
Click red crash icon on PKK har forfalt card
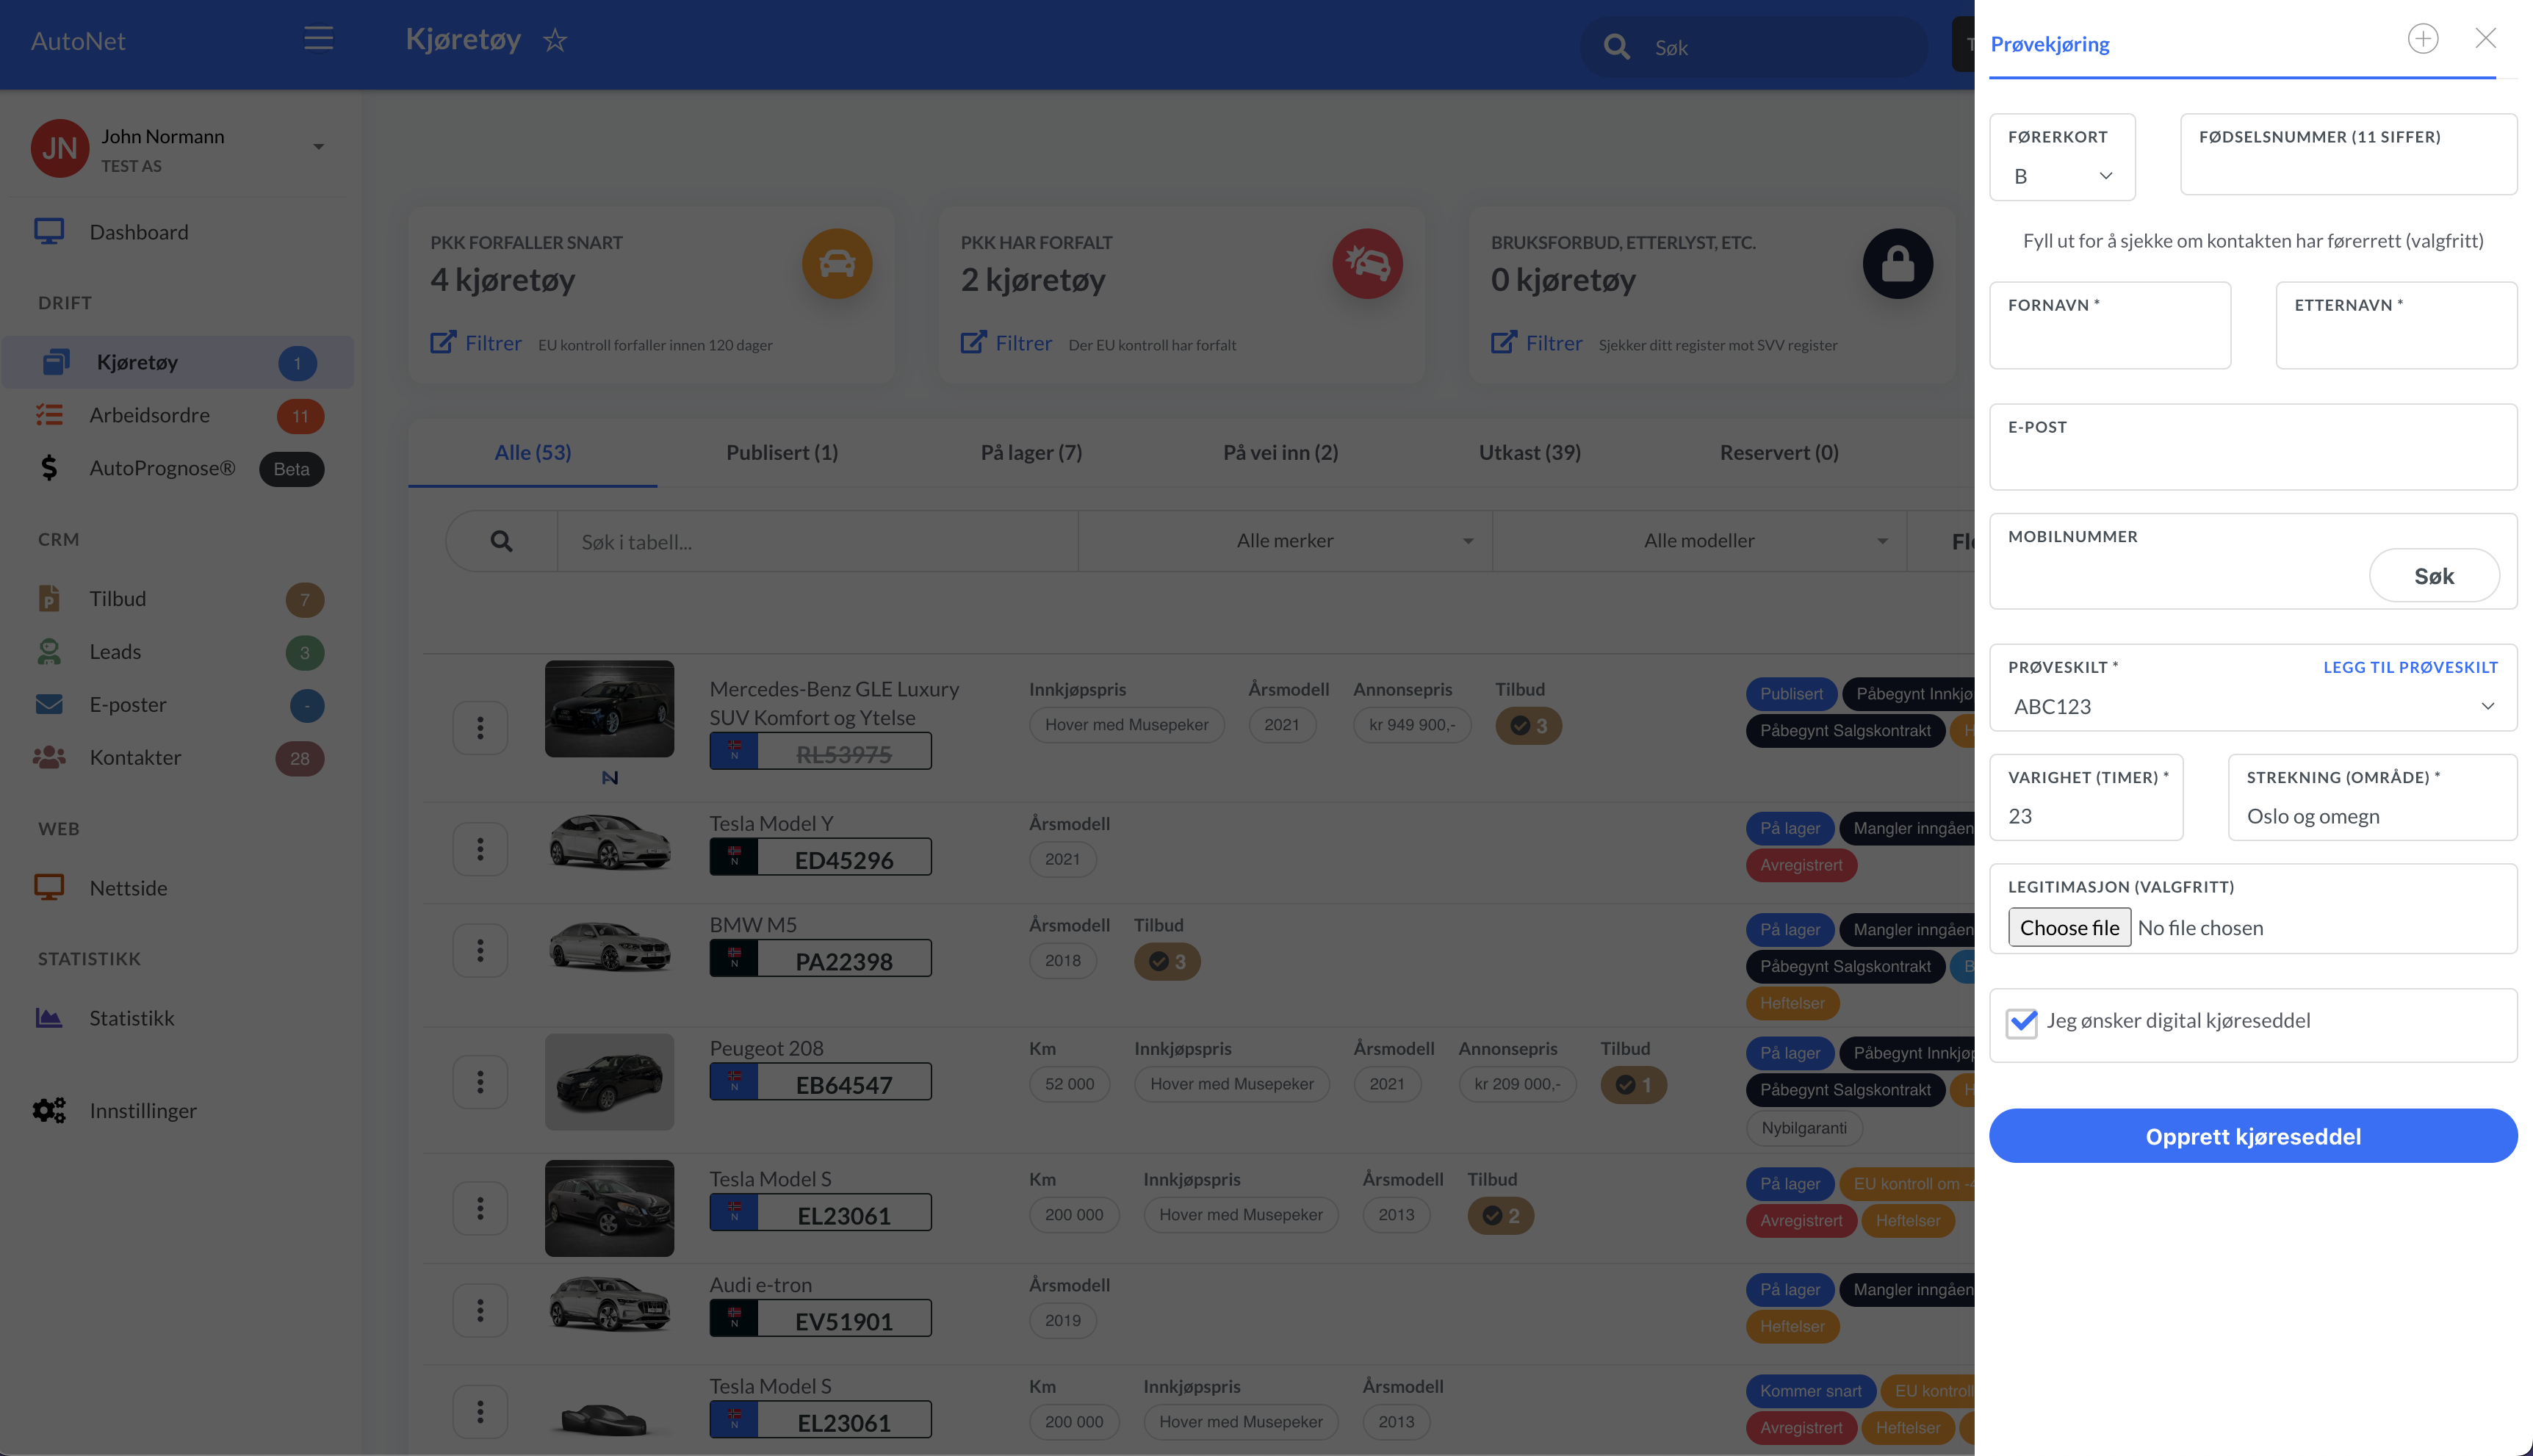(1367, 264)
